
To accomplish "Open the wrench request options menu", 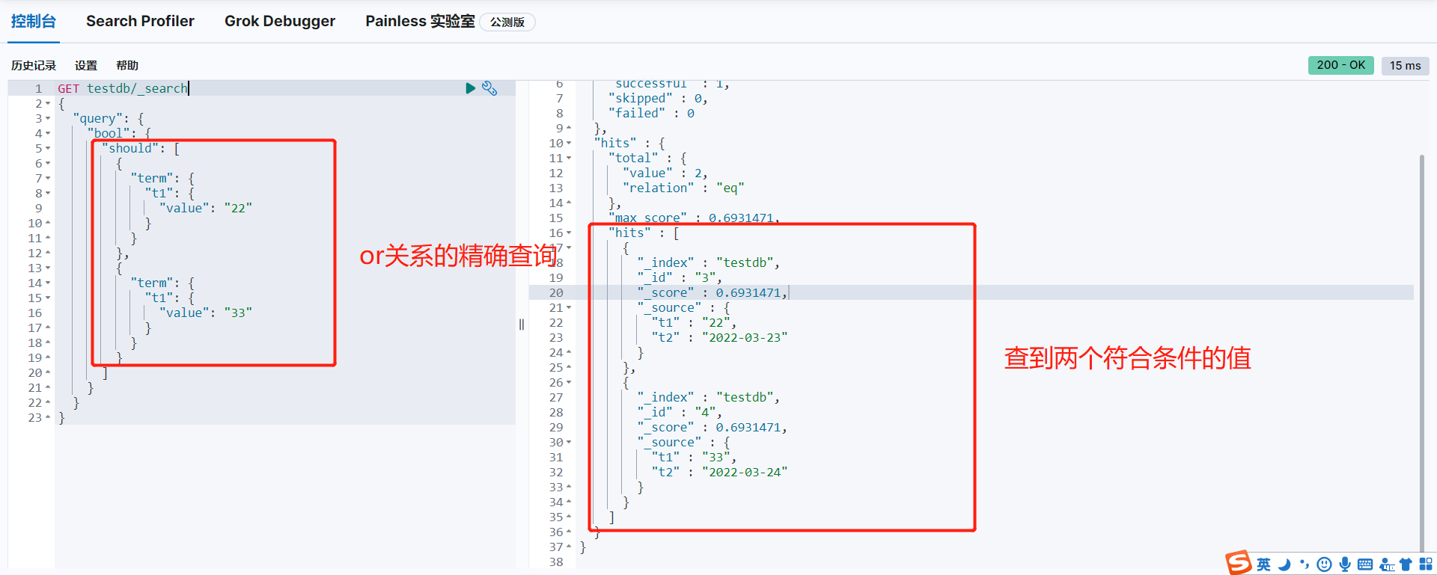I will tap(489, 88).
